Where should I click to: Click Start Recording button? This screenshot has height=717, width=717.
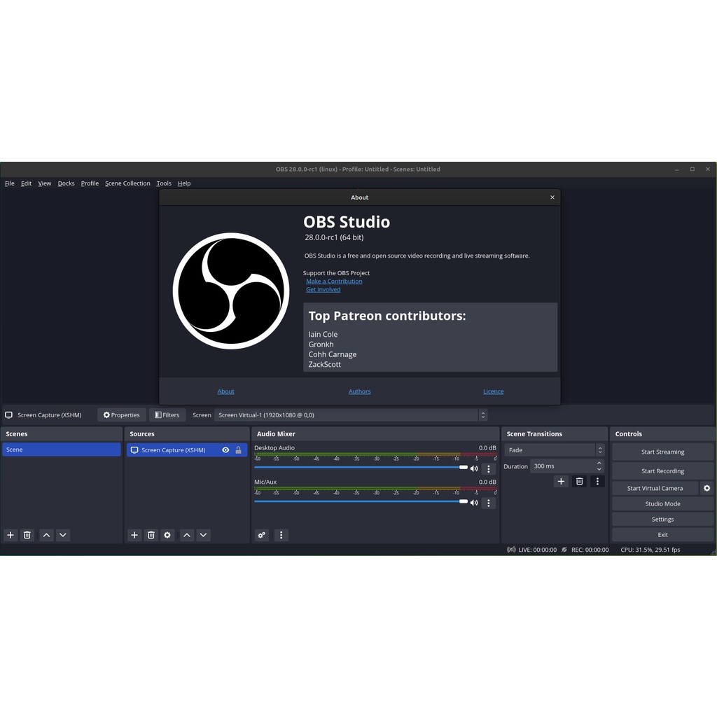[x=662, y=471]
